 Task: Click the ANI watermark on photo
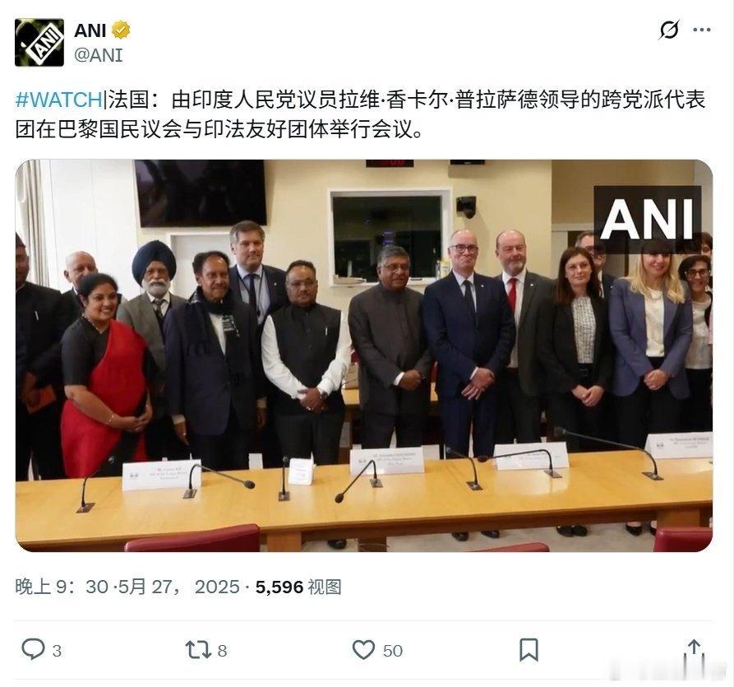[648, 218]
